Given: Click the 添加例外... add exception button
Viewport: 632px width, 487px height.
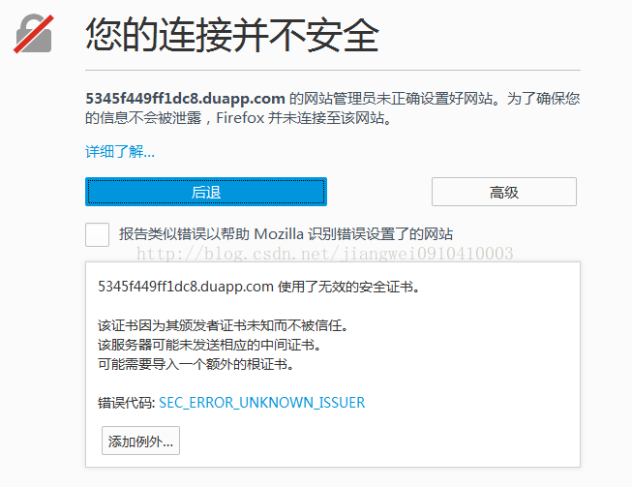Looking at the screenshot, I should [140, 441].
